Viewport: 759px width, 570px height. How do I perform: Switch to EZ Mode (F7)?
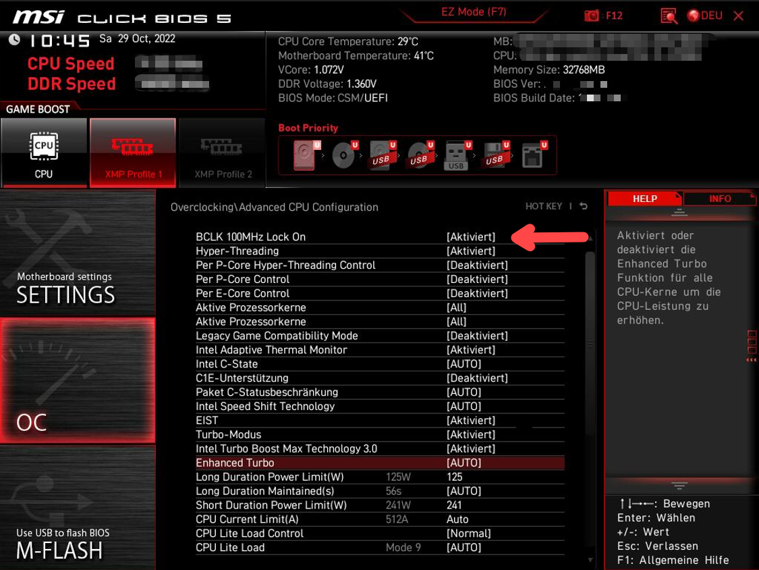pos(474,11)
